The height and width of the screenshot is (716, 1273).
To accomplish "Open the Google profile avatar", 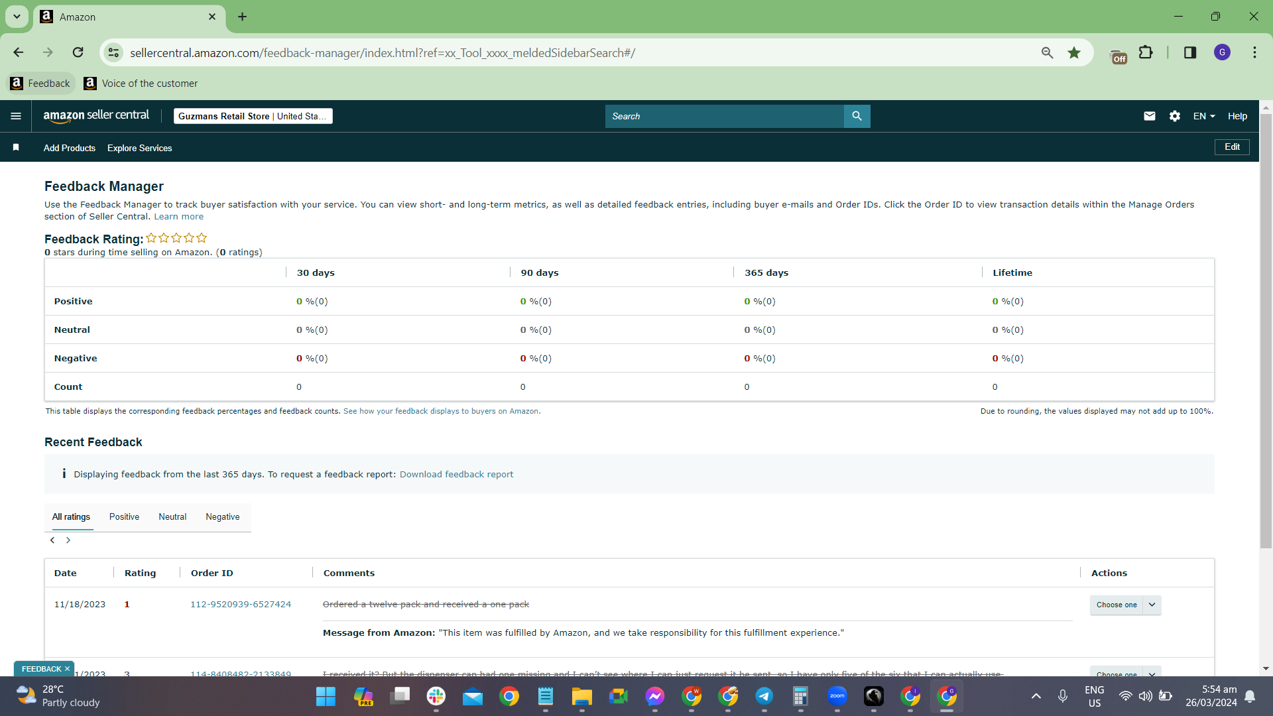I will coord(1222,52).
